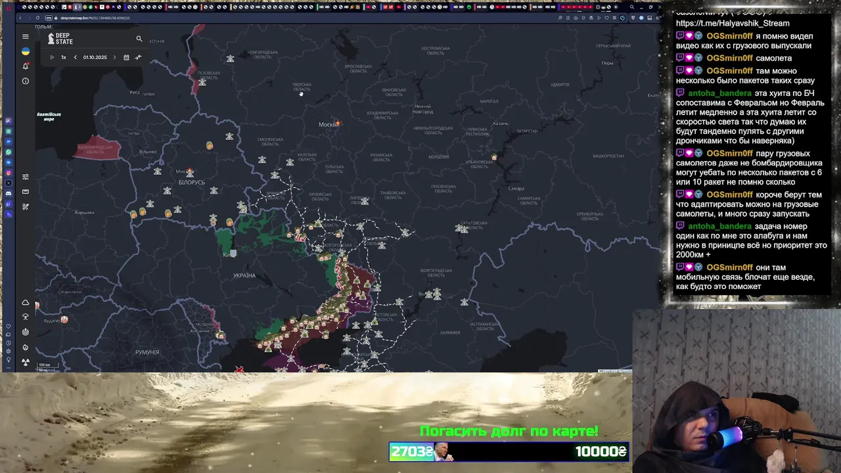This screenshot has height=473, width=841.
Task: Click the three-dots more button in the Opera sidebar
Action: click(9, 368)
